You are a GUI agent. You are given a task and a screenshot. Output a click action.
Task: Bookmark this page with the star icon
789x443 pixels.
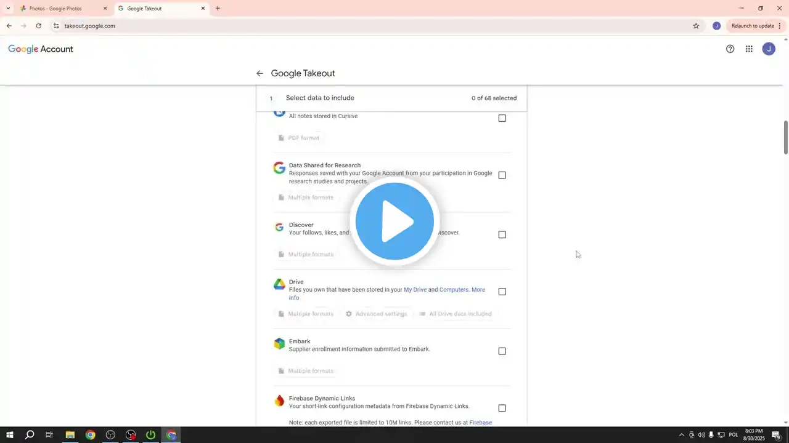pyautogui.click(x=696, y=26)
